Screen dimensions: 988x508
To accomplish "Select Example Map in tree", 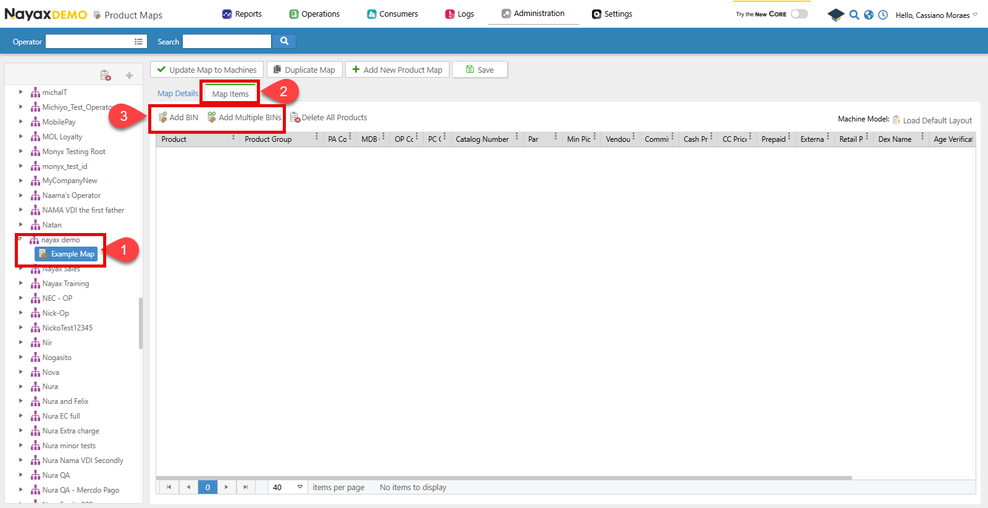I will tap(67, 254).
